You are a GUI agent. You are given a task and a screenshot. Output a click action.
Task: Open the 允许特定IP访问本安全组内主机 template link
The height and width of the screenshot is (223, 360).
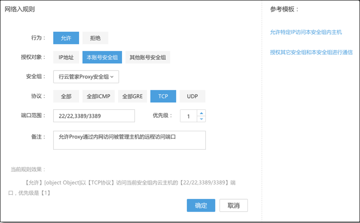306,32
